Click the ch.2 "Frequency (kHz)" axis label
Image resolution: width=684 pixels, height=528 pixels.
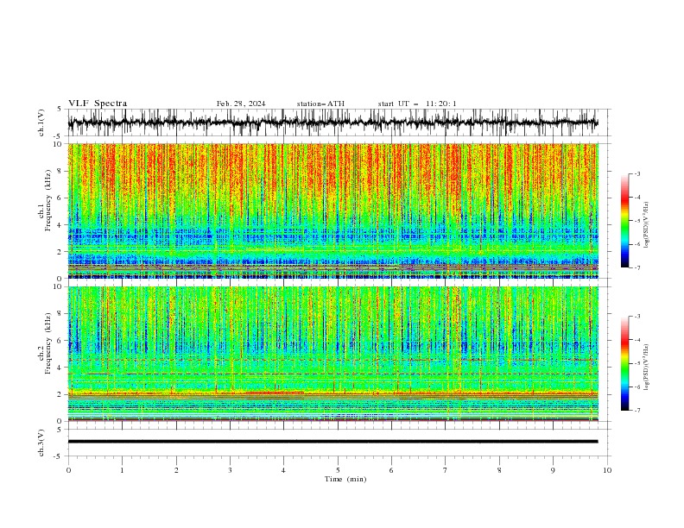[x=48, y=343]
